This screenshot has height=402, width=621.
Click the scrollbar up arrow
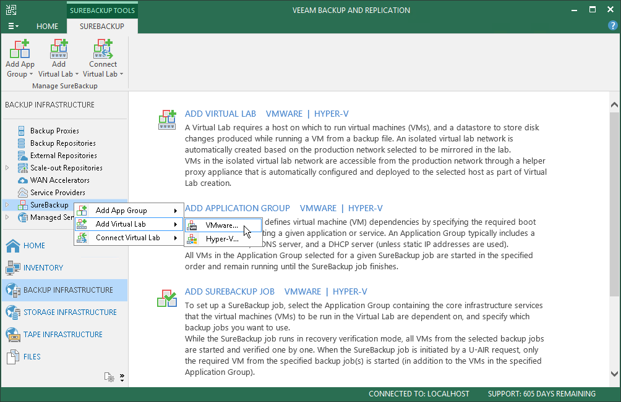[614, 105]
